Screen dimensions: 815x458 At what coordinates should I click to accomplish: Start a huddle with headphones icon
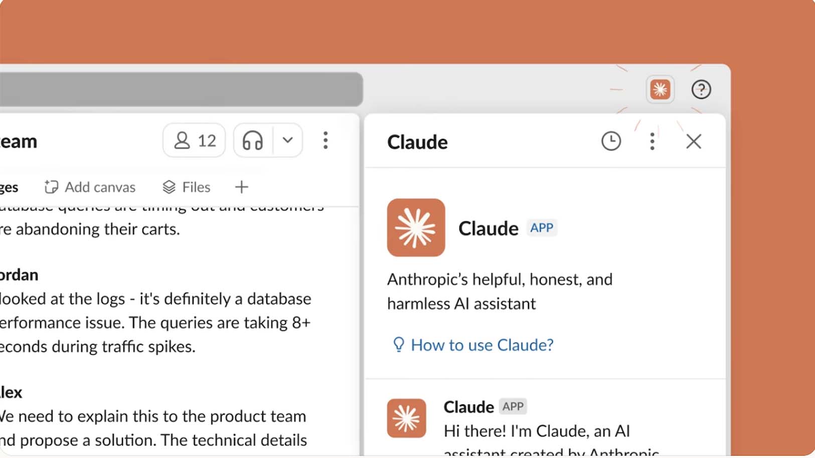tap(253, 141)
